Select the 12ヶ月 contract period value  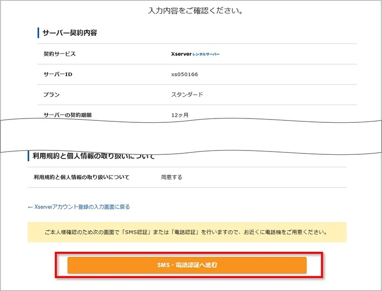[180, 115]
